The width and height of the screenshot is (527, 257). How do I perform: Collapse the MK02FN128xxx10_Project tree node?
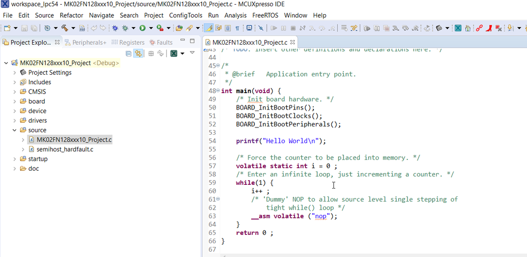(x=6, y=63)
